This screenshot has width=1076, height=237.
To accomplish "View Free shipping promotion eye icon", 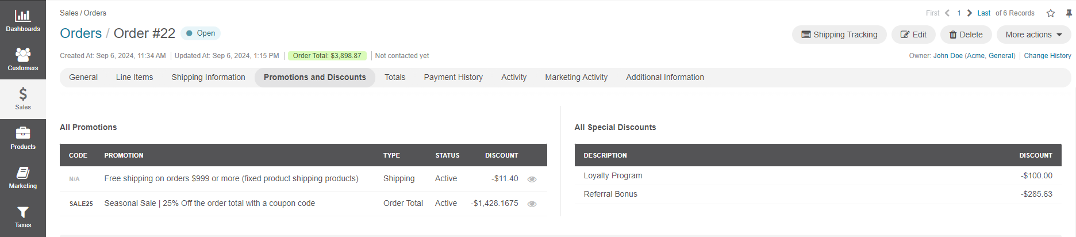I will coord(532,179).
